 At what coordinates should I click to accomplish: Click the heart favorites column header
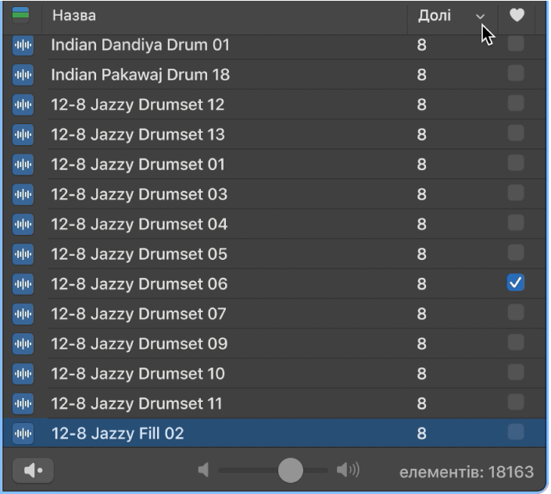(x=516, y=16)
